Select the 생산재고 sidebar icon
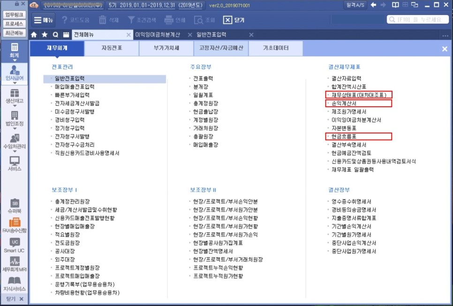The image size is (453, 306). click(x=15, y=95)
